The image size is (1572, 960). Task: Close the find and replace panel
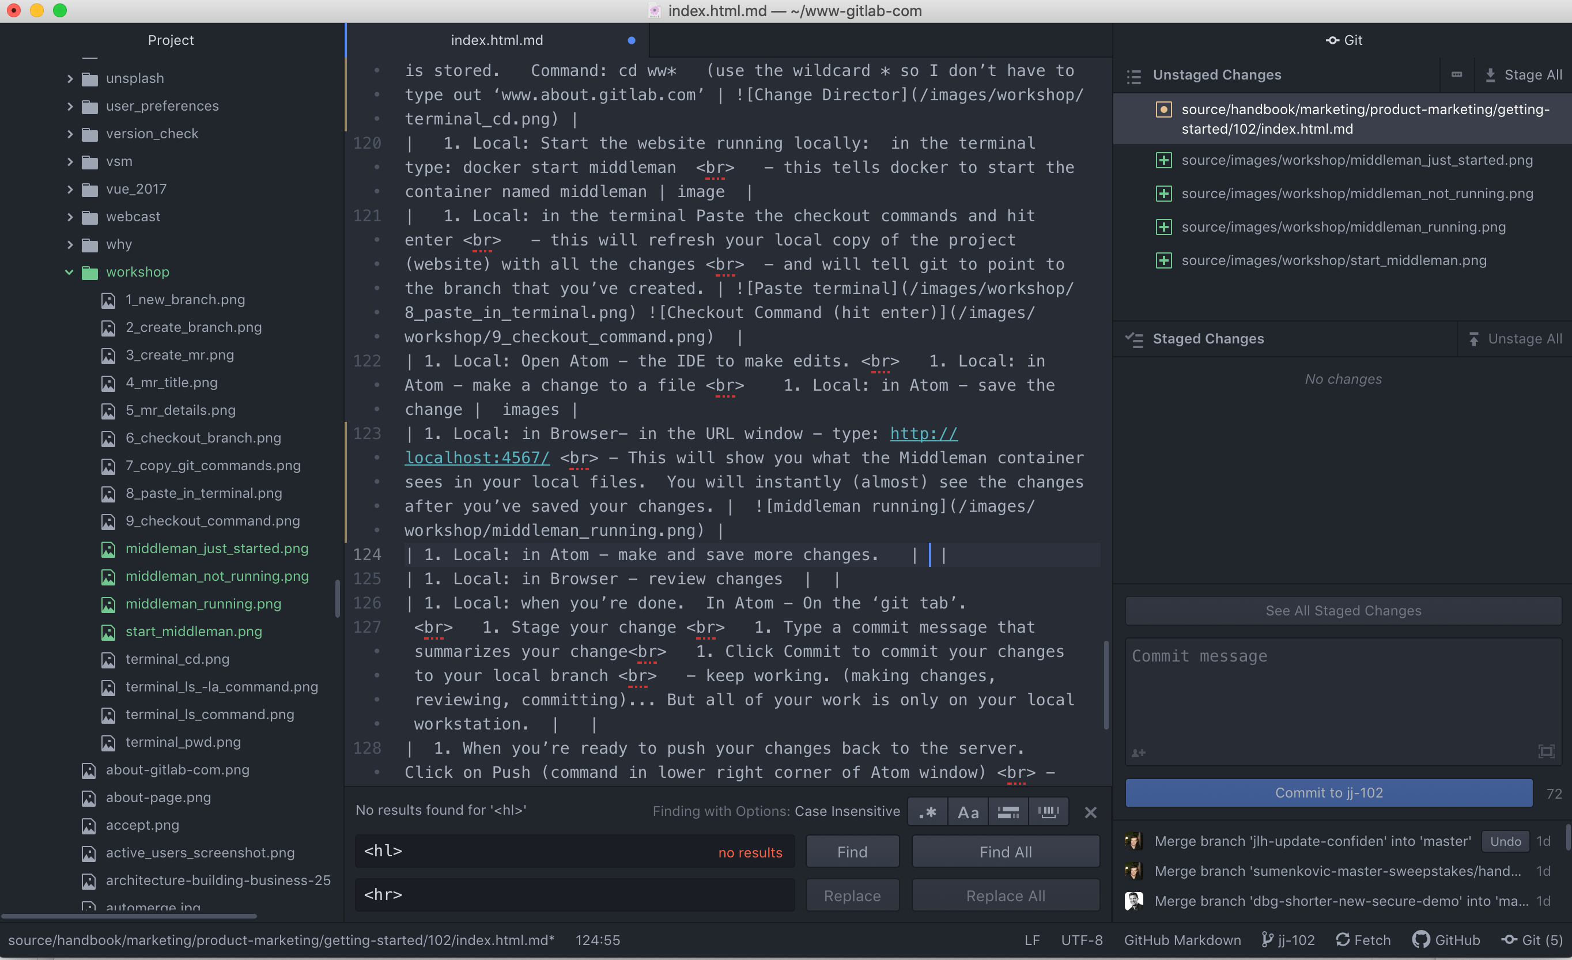[1090, 812]
